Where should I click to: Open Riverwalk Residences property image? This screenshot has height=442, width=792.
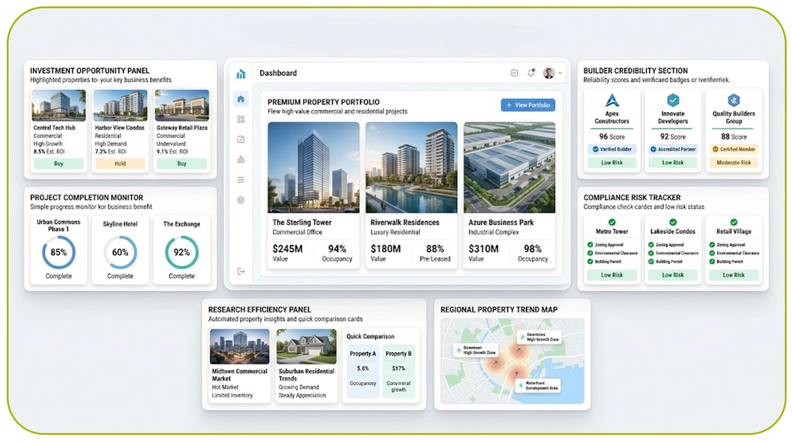pos(411,168)
